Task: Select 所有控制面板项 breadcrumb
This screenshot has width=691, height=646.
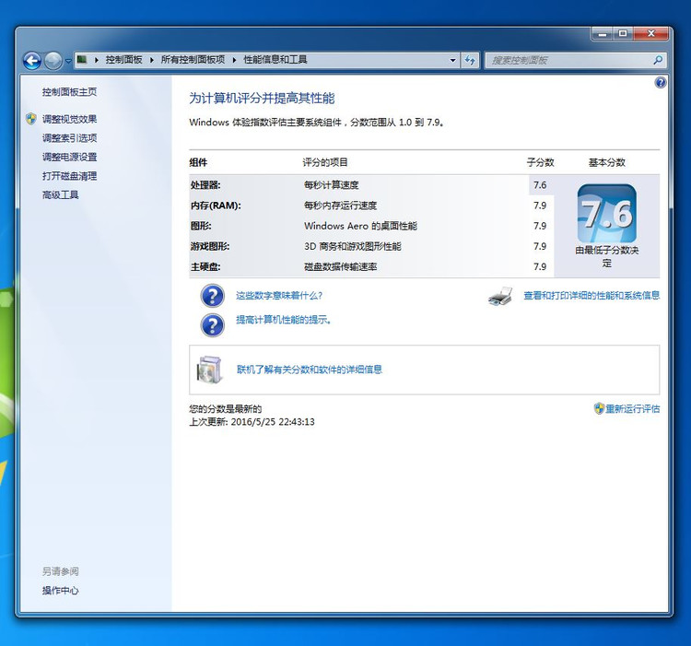Action: (193, 60)
